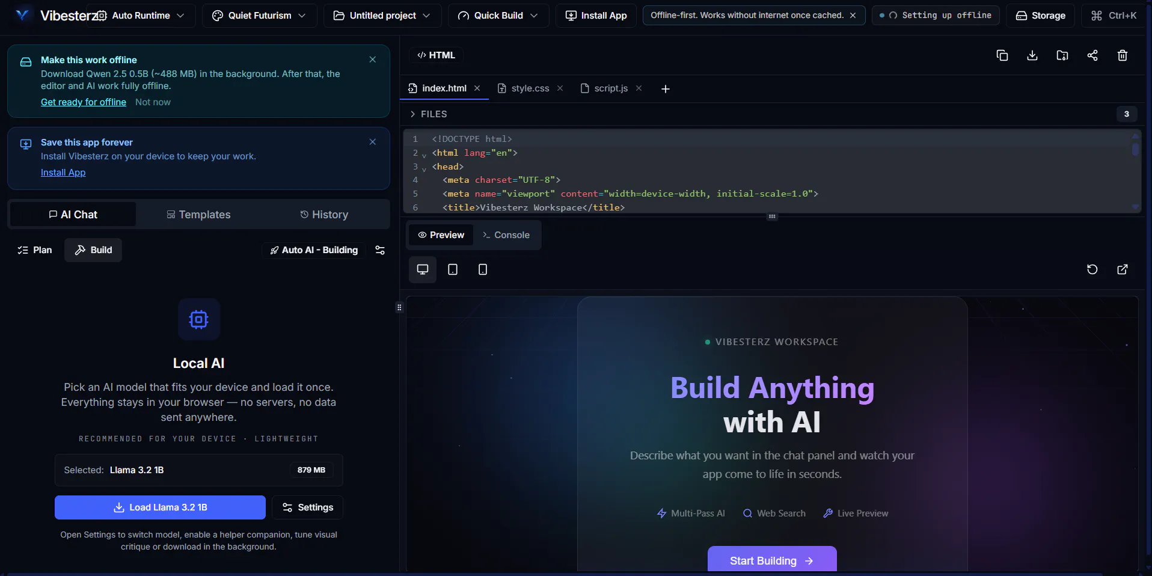Click Web Search feature in preview
1152x576 pixels.
click(774, 513)
